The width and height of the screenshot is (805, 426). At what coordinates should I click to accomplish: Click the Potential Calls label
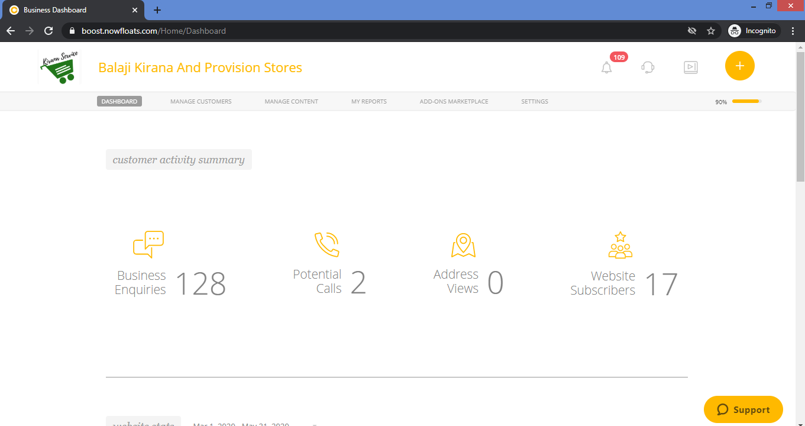click(x=317, y=282)
